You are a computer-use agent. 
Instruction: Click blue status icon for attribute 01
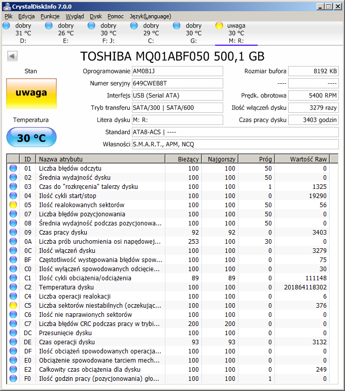tap(13, 168)
